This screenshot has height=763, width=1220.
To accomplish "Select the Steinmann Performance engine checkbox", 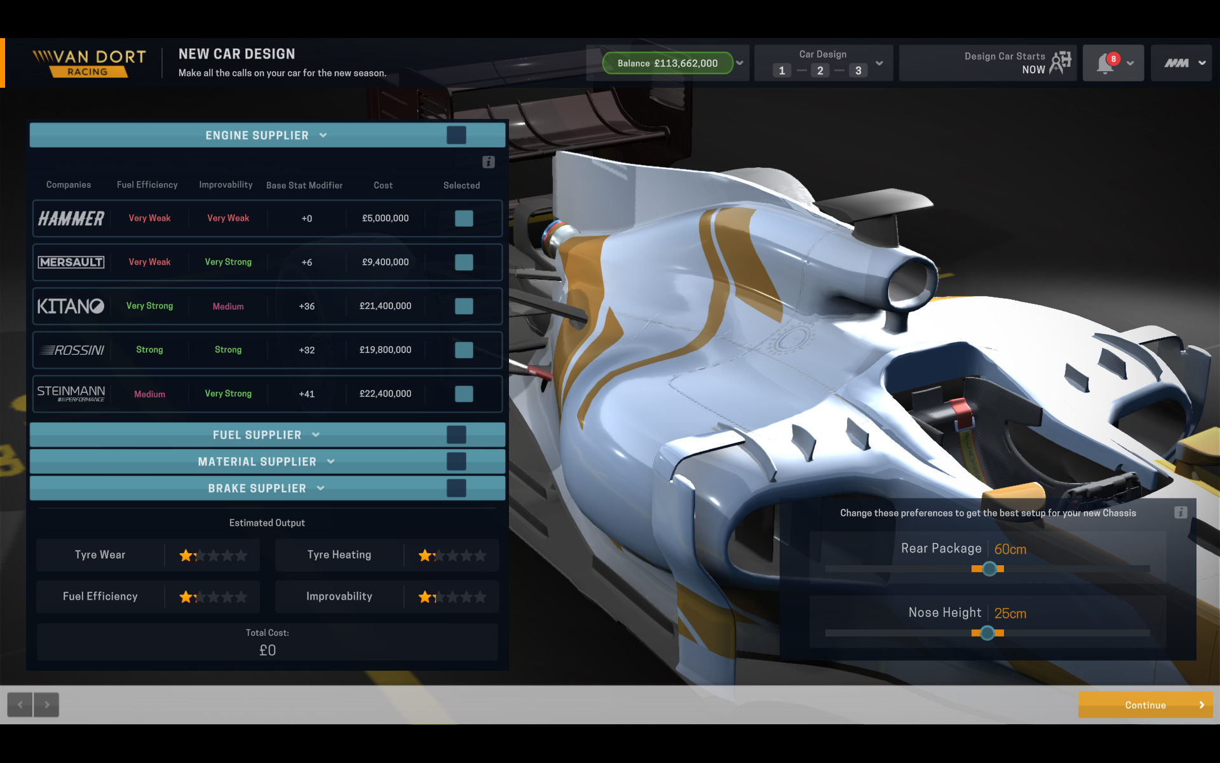I will click(464, 394).
